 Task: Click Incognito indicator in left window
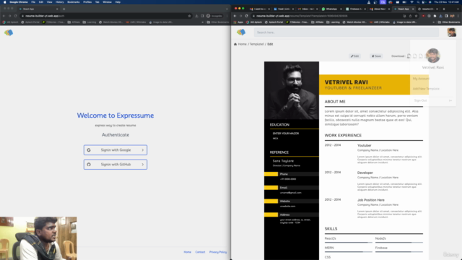(214, 16)
